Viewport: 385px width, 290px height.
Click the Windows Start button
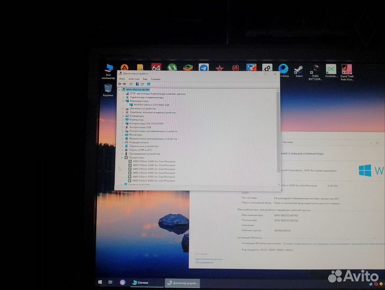[x=100, y=281]
